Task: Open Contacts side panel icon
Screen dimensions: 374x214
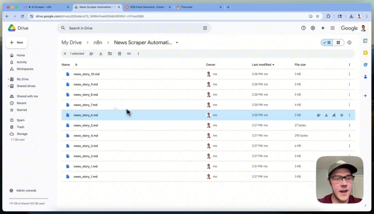Action: coord(365,77)
